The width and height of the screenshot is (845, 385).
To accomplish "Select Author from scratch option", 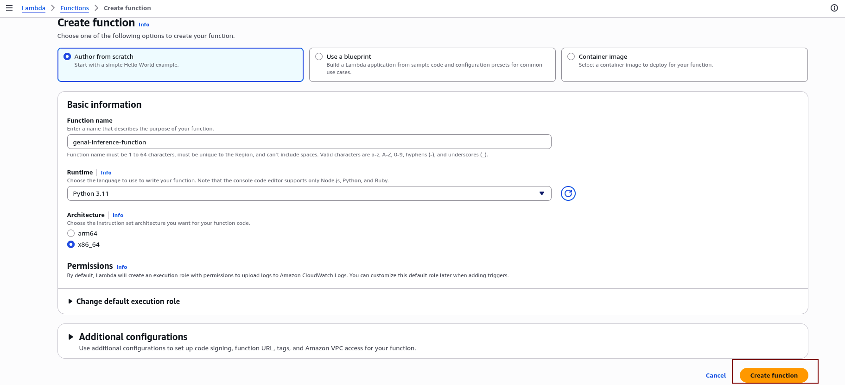I will 68,56.
